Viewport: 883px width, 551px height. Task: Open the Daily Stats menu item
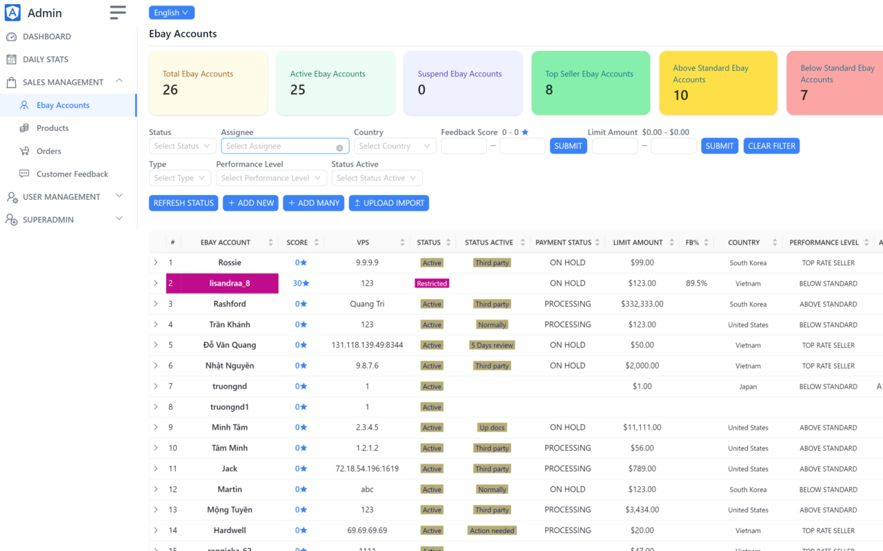[x=68, y=59]
